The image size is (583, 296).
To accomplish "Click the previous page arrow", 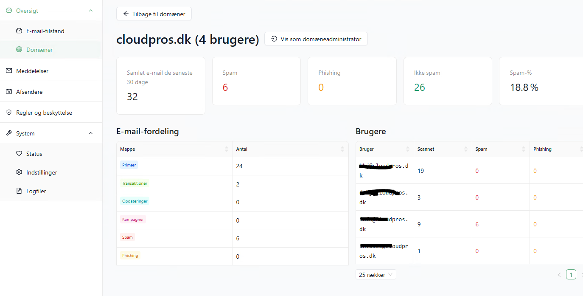I will 559,275.
